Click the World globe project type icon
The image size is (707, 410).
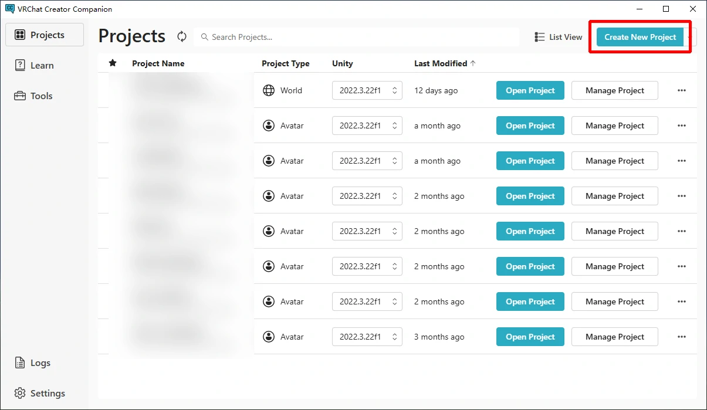pos(269,90)
